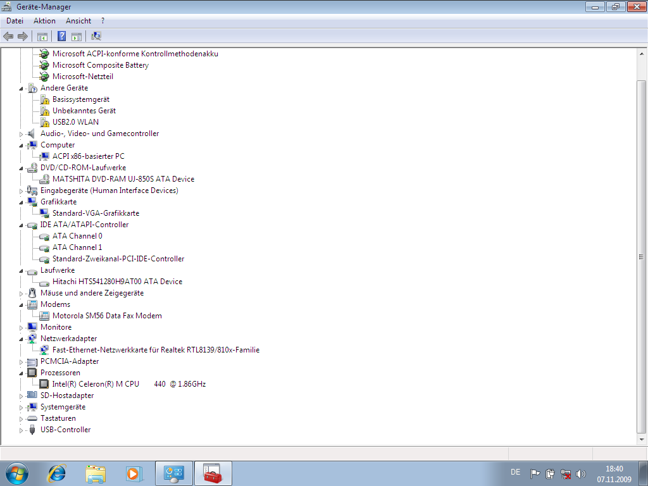The height and width of the screenshot is (486, 648).
Task: Collapse the Prozessoren category
Action: [x=21, y=373]
